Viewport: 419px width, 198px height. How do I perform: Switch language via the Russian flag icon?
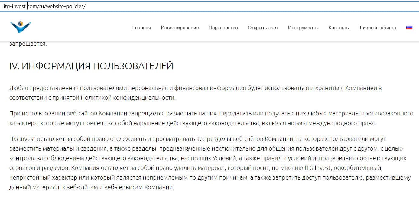point(409,28)
